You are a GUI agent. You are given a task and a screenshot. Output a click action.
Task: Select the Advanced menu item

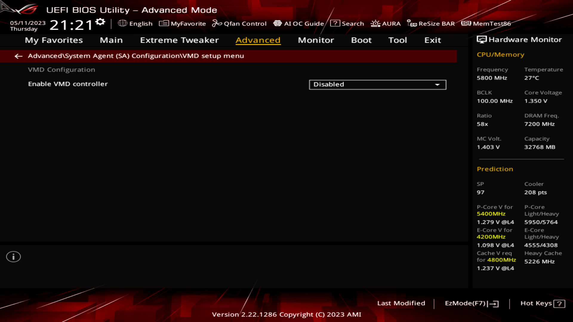tap(258, 40)
